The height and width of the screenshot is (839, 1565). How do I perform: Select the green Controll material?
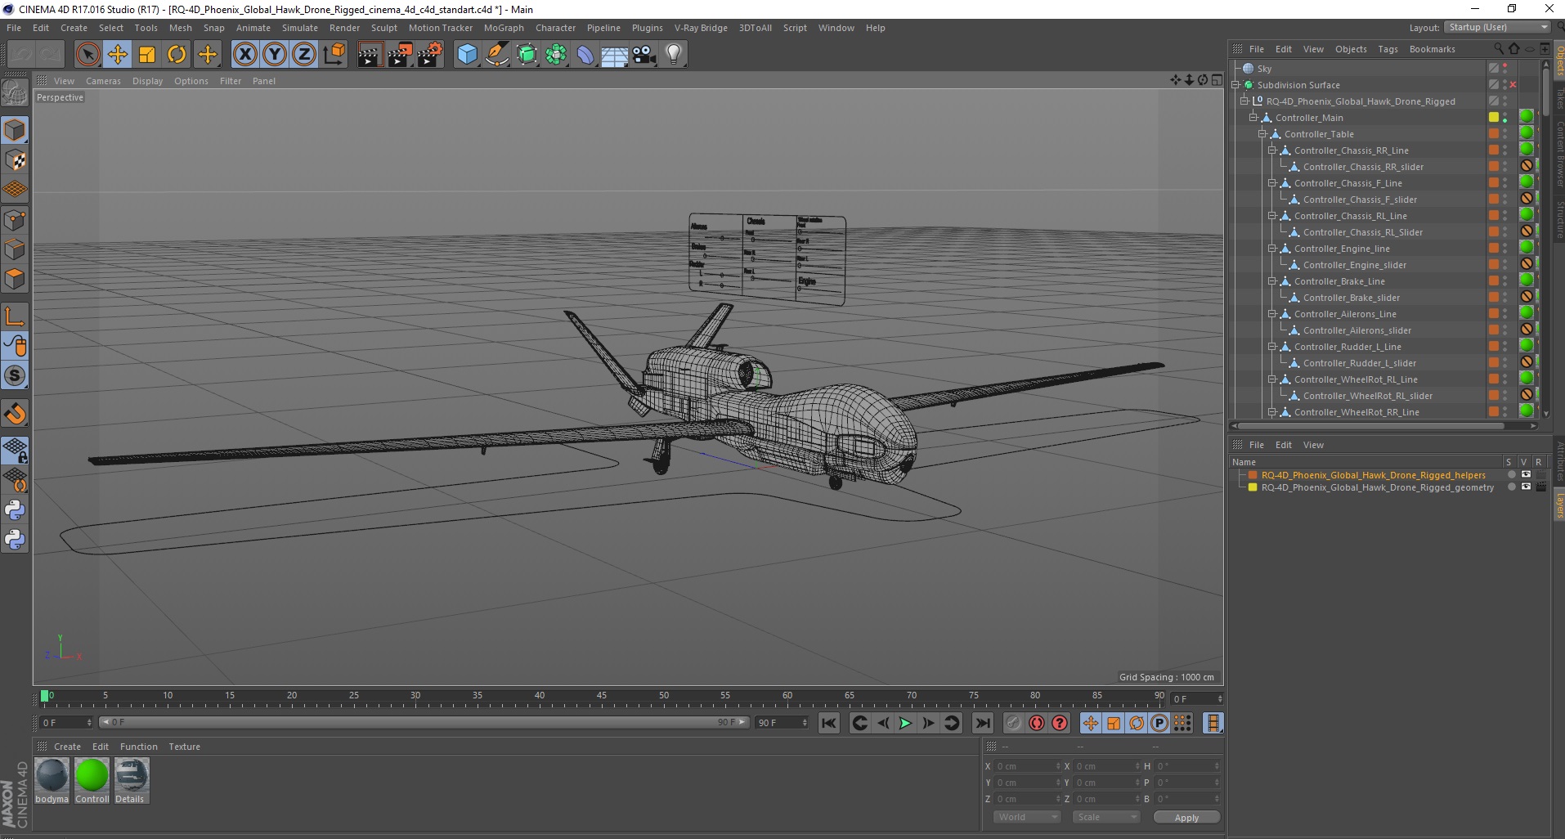92,780
